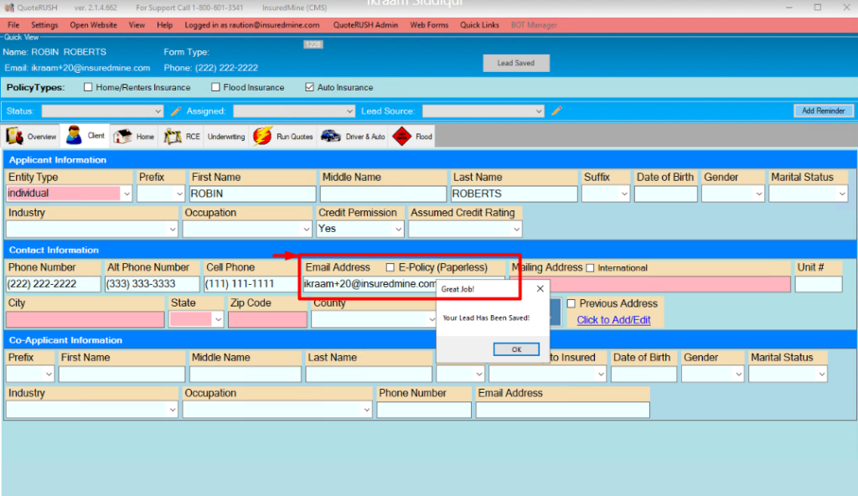Click the Co-Applicant Email Address field
The width and height of the screenshot is (858, 496).
pyautogui.click(x=562, y=410)
